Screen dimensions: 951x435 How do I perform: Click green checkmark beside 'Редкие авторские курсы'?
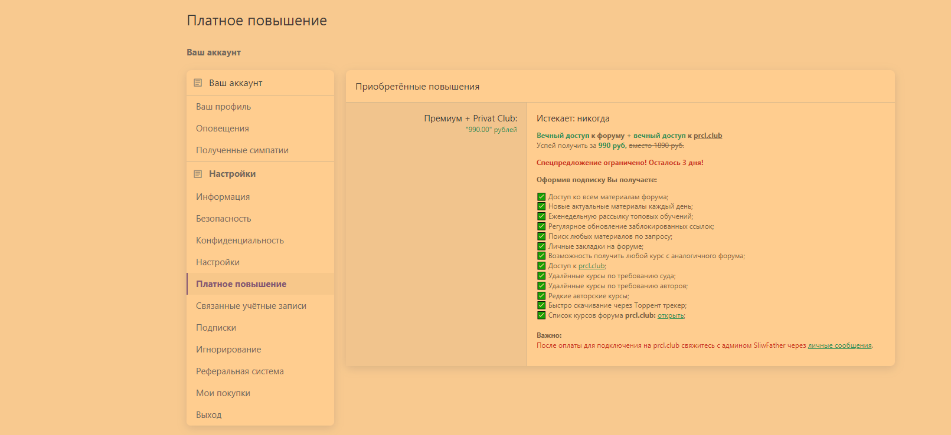(x=541, y=296)
